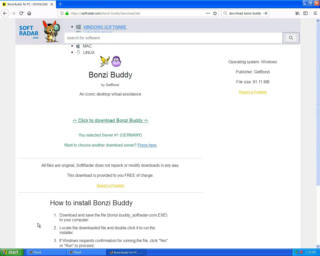Image resolution: width=320 pixels, height=256 pixels.
Task: Click the page vertical scrollbar thumb
Action: pos(318,104)
